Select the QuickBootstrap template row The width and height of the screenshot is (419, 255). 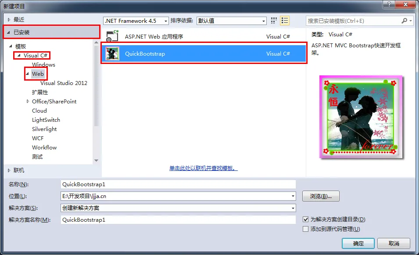coord(204,53)
